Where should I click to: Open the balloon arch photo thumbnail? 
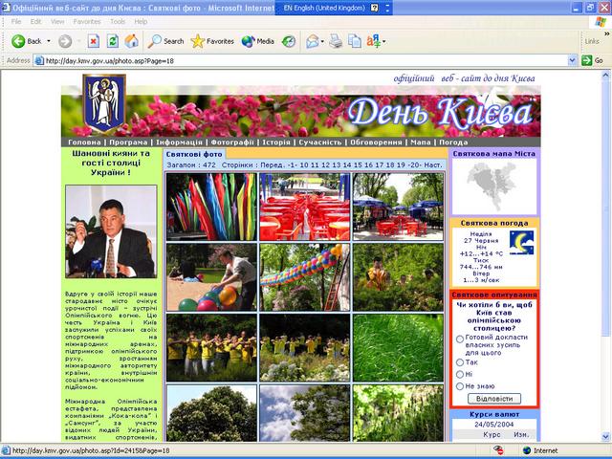[305, 277]
